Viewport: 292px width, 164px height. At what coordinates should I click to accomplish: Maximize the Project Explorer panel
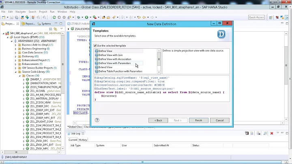[61, 24]
